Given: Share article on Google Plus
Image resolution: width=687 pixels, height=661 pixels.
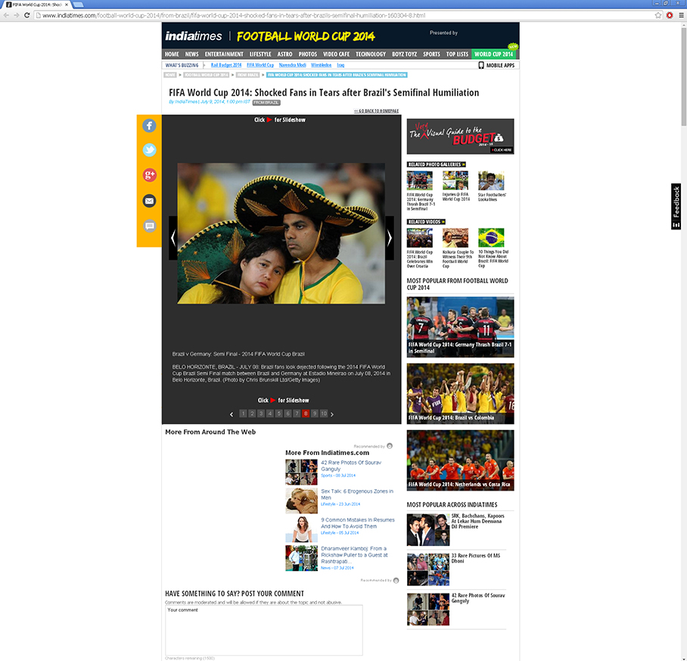Looking at the screenshot, I should pyautogui.click(x=149, y=176).
